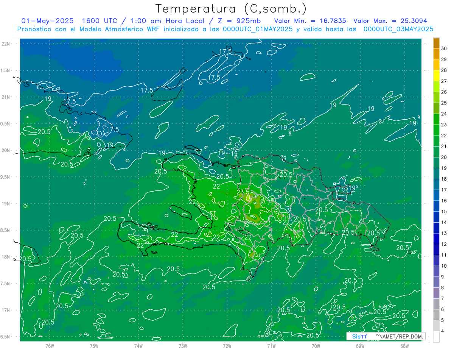This screenshot has width=454, height=351.
Task: Click the lavender colorbar swatch between 7 and 8
Action: [436, 293]
